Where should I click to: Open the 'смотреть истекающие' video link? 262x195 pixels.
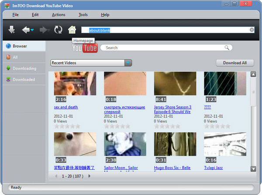point(124,109)
